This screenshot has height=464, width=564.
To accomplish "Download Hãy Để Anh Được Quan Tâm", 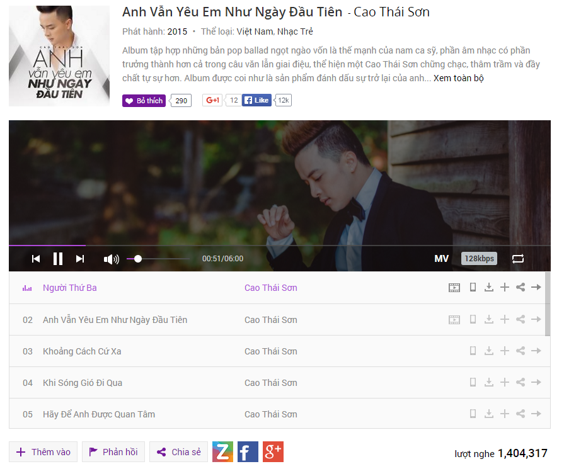I will click(488, 414).
